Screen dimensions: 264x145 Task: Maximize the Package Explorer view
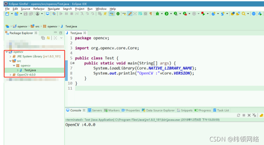[61, 33]
